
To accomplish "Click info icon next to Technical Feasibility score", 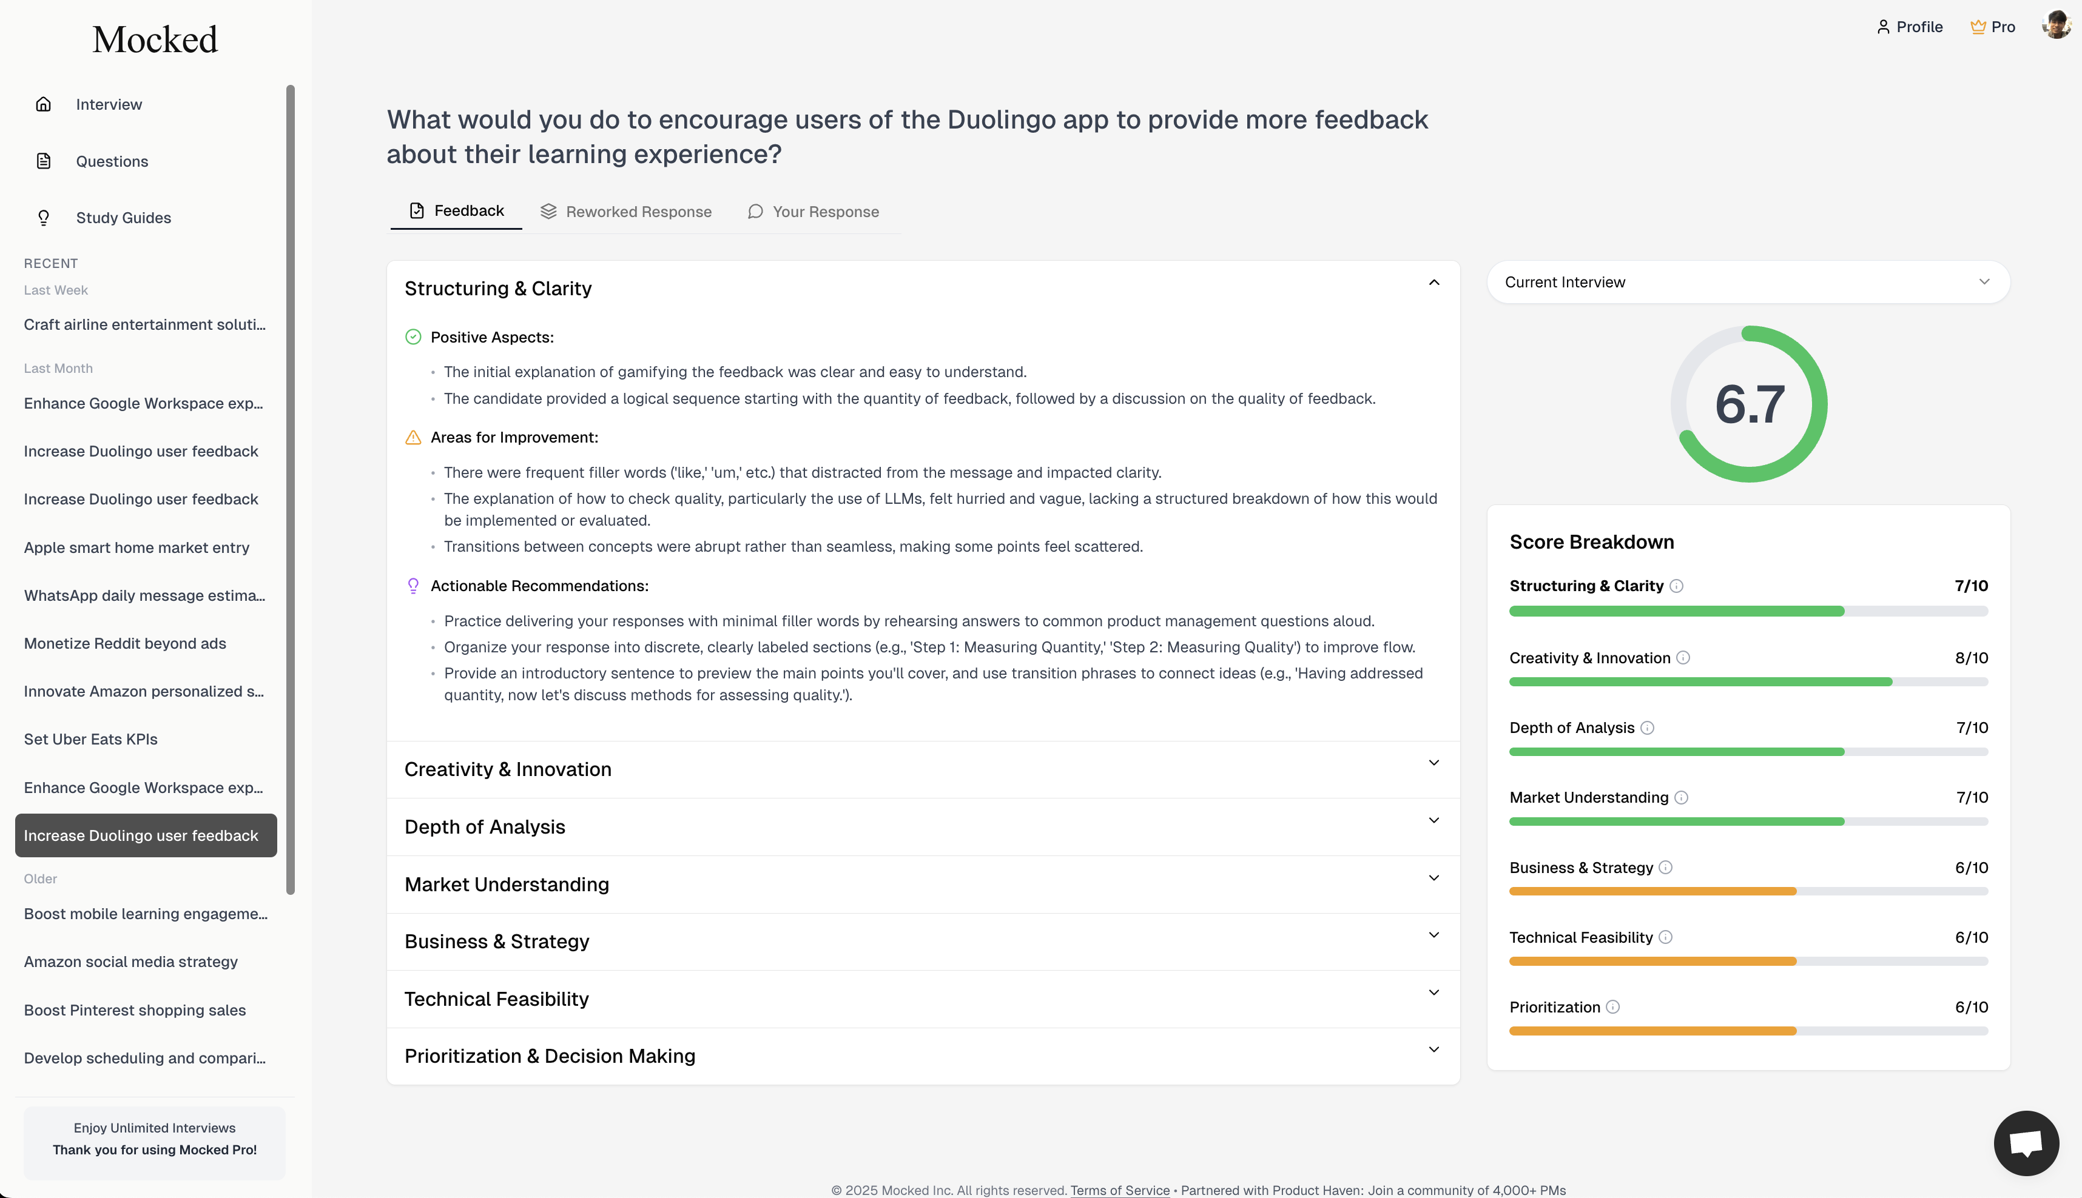I will pyautogui.click(x=1665, y=937).
